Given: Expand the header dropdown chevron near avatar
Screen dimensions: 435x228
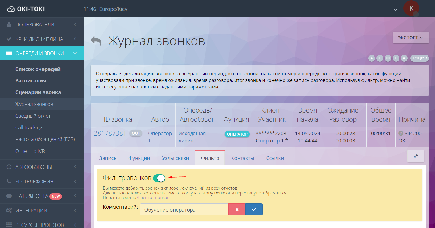Looking at the screenshot, I should (x=396, y=10).
